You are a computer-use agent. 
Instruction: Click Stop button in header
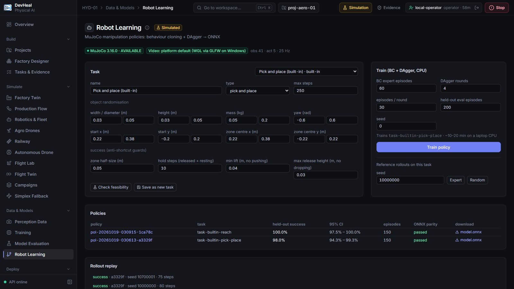tap(497, 8)
